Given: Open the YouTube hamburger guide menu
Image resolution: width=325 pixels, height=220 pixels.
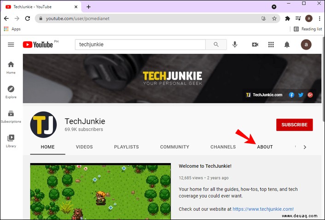Looking at the screenshot, I should coord(11,45).
